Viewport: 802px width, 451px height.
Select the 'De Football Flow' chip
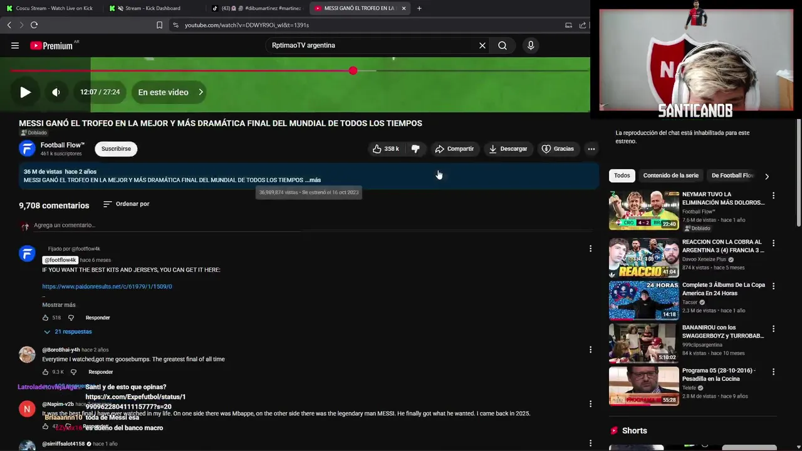coord(732,175)
